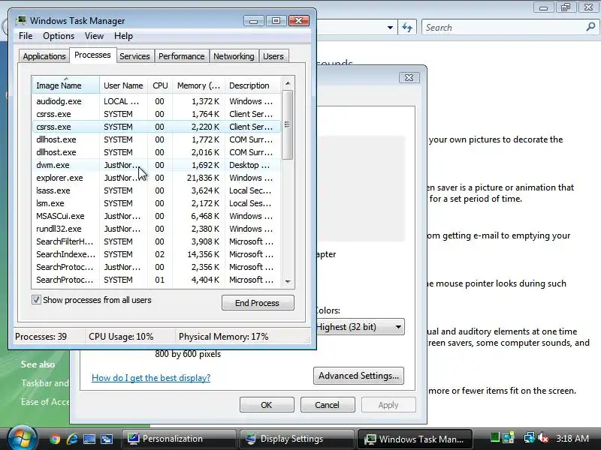Image resolution: width=601 pixels, height=450 pixels.
Task: Select the SearchIndexe... process row
Action: point(156,254)
